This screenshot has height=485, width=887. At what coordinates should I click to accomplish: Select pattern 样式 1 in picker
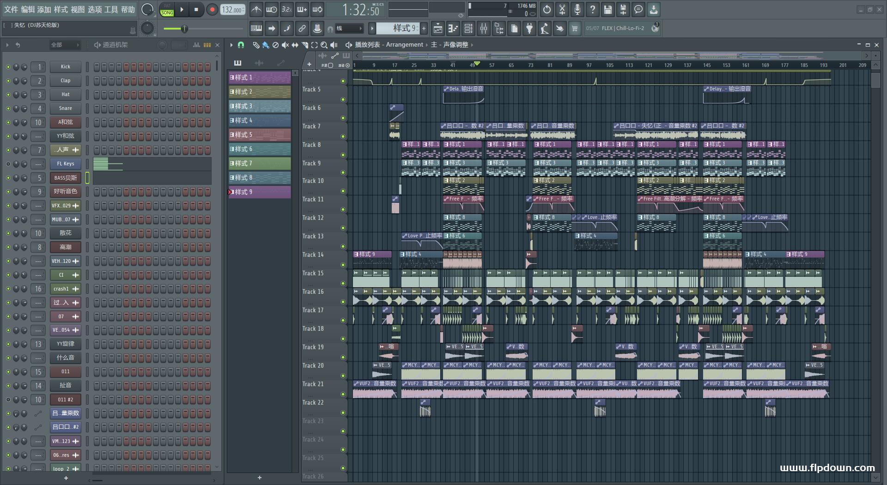click(260, 78)
